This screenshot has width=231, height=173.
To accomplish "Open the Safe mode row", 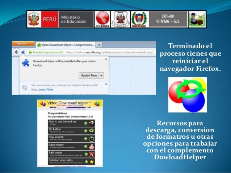I will (71, 154).
